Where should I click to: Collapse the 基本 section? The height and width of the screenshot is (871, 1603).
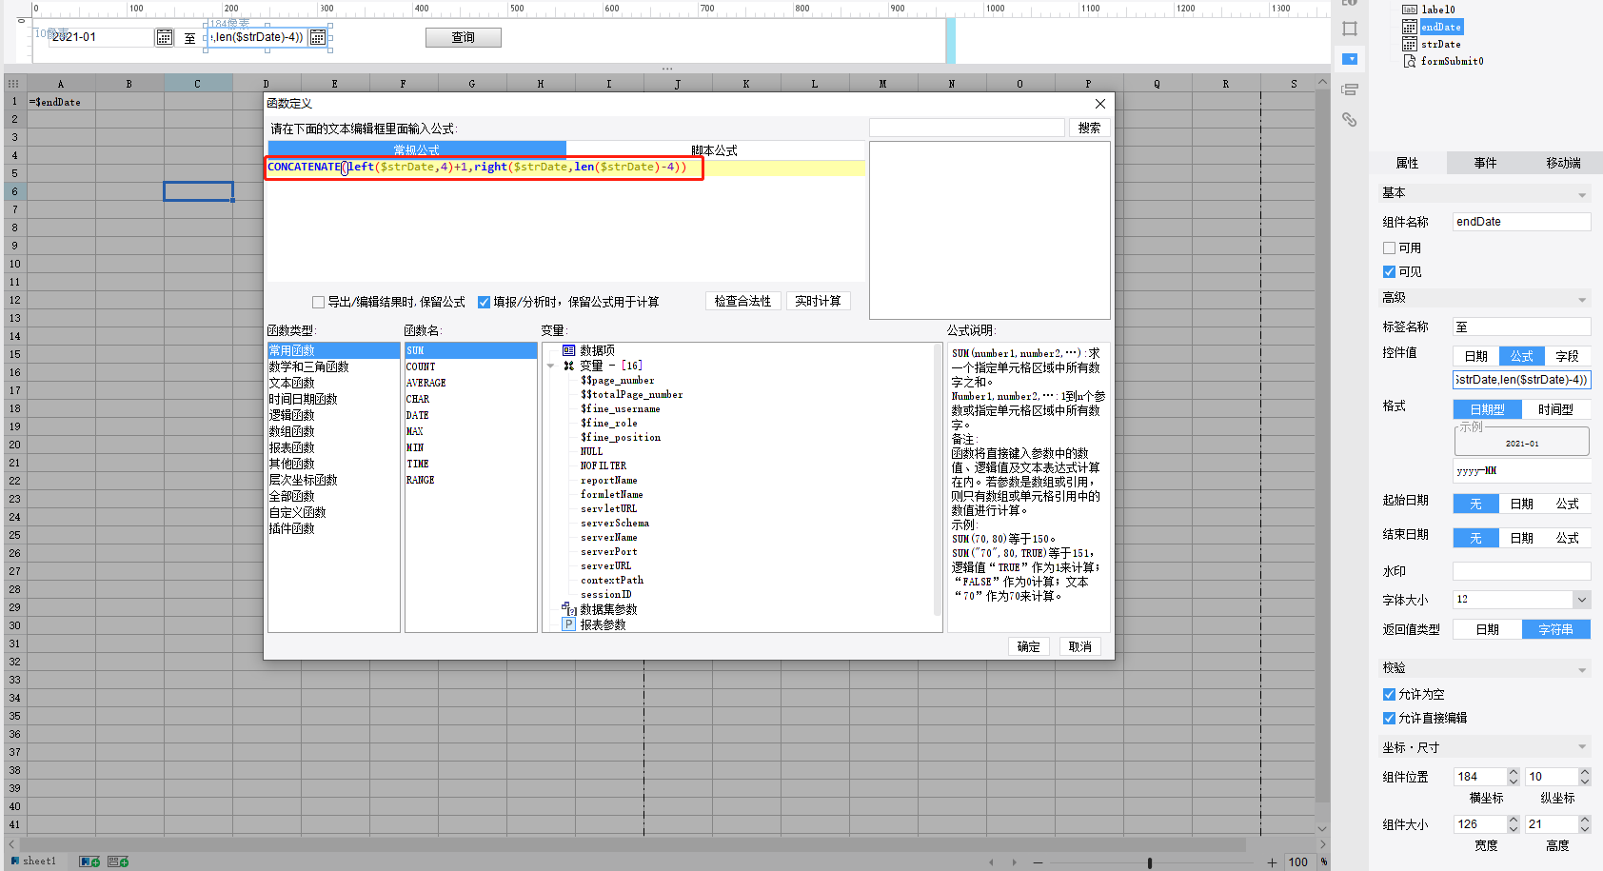[1582, 194]
